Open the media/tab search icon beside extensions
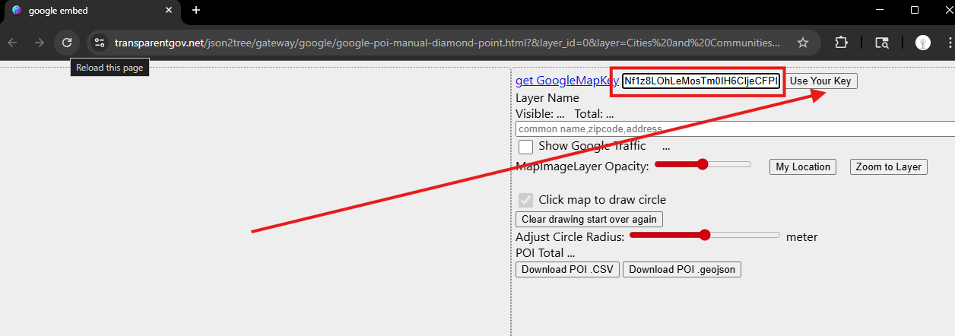Screen dimensions: 955x336 tap(882, 43)
